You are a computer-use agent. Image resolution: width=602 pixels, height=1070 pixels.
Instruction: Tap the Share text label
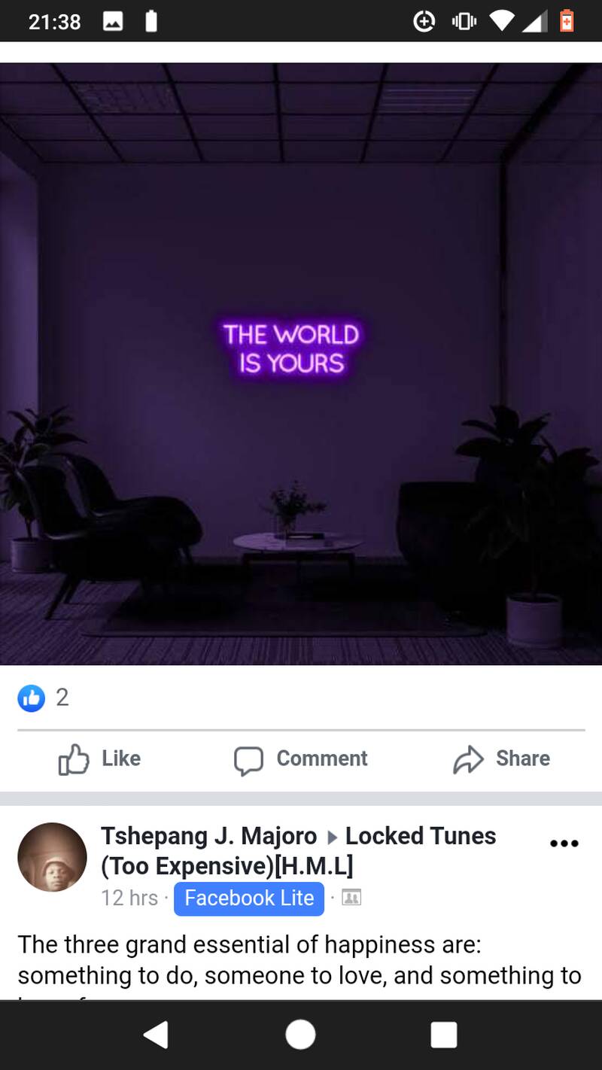click(x=523, y=758)
